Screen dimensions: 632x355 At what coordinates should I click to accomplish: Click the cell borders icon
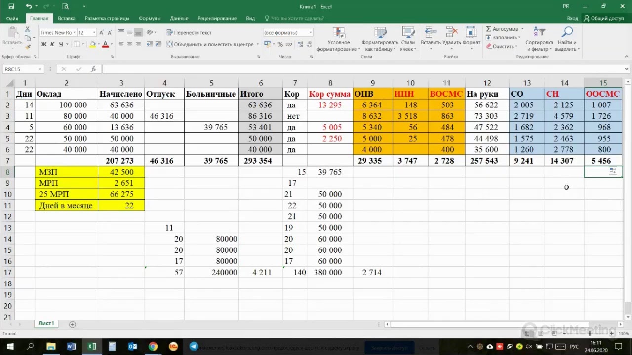coord(77,44)
